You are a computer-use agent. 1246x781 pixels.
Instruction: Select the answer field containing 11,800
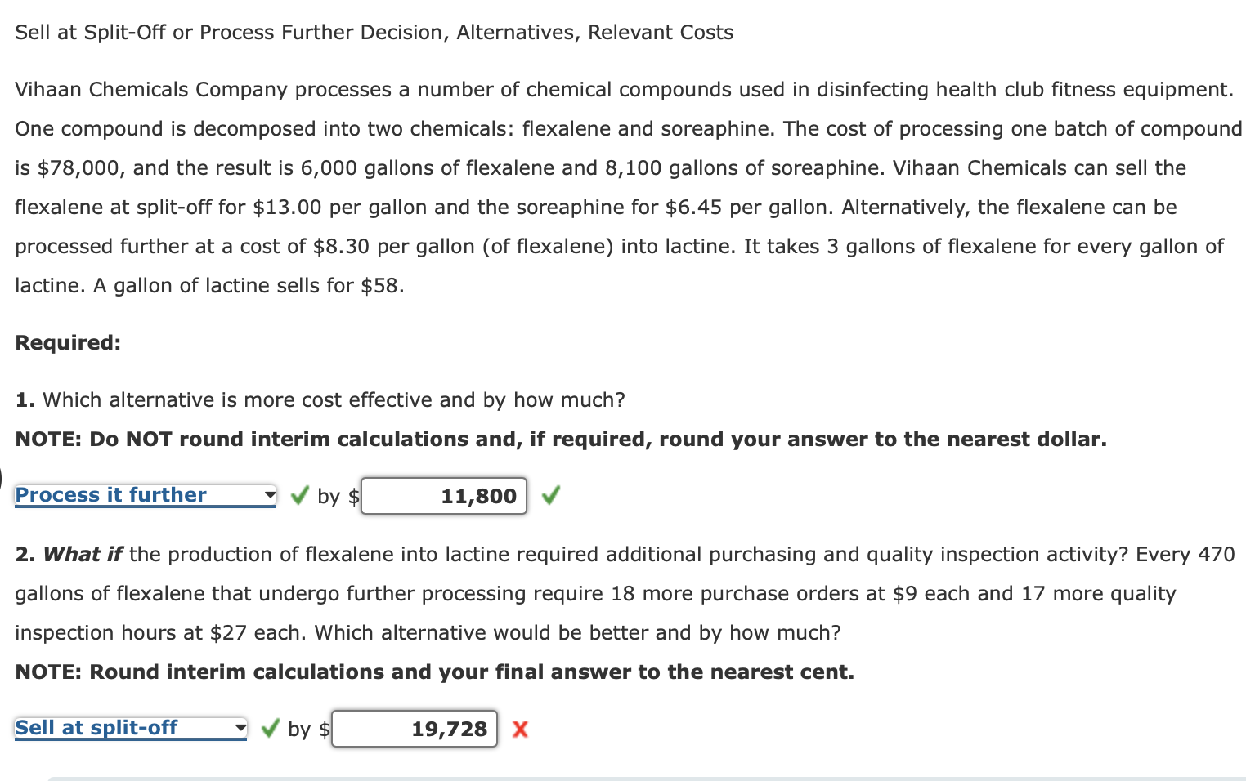(444, 495)
